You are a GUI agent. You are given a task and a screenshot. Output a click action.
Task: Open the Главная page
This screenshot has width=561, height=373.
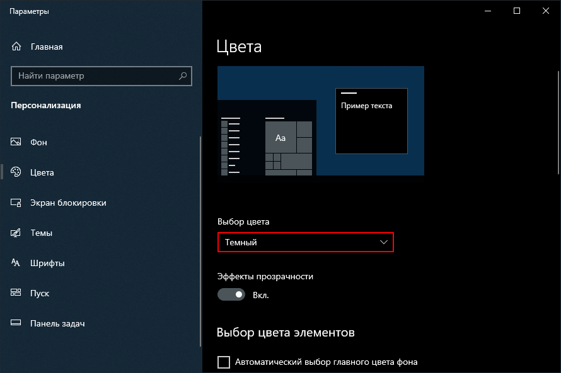tap(47, 47)
